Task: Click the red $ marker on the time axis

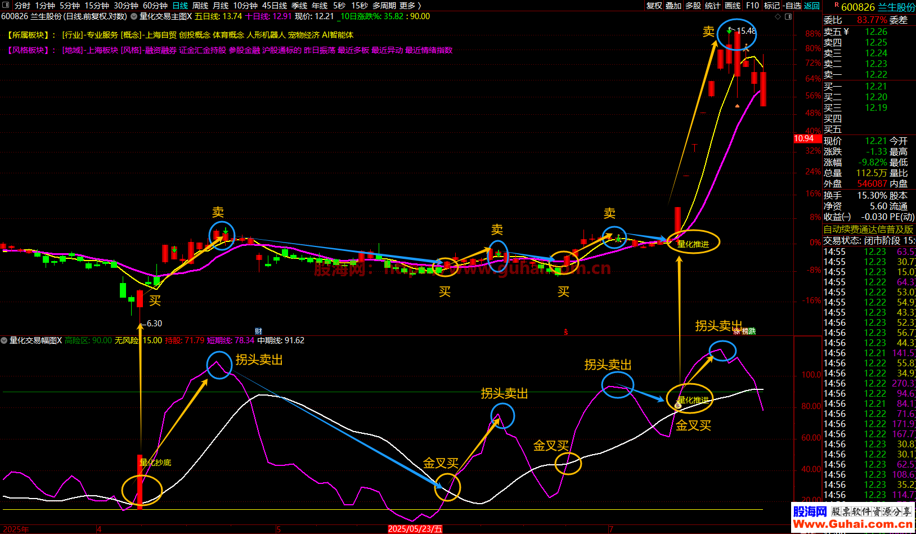Action: tap(565, 332)
